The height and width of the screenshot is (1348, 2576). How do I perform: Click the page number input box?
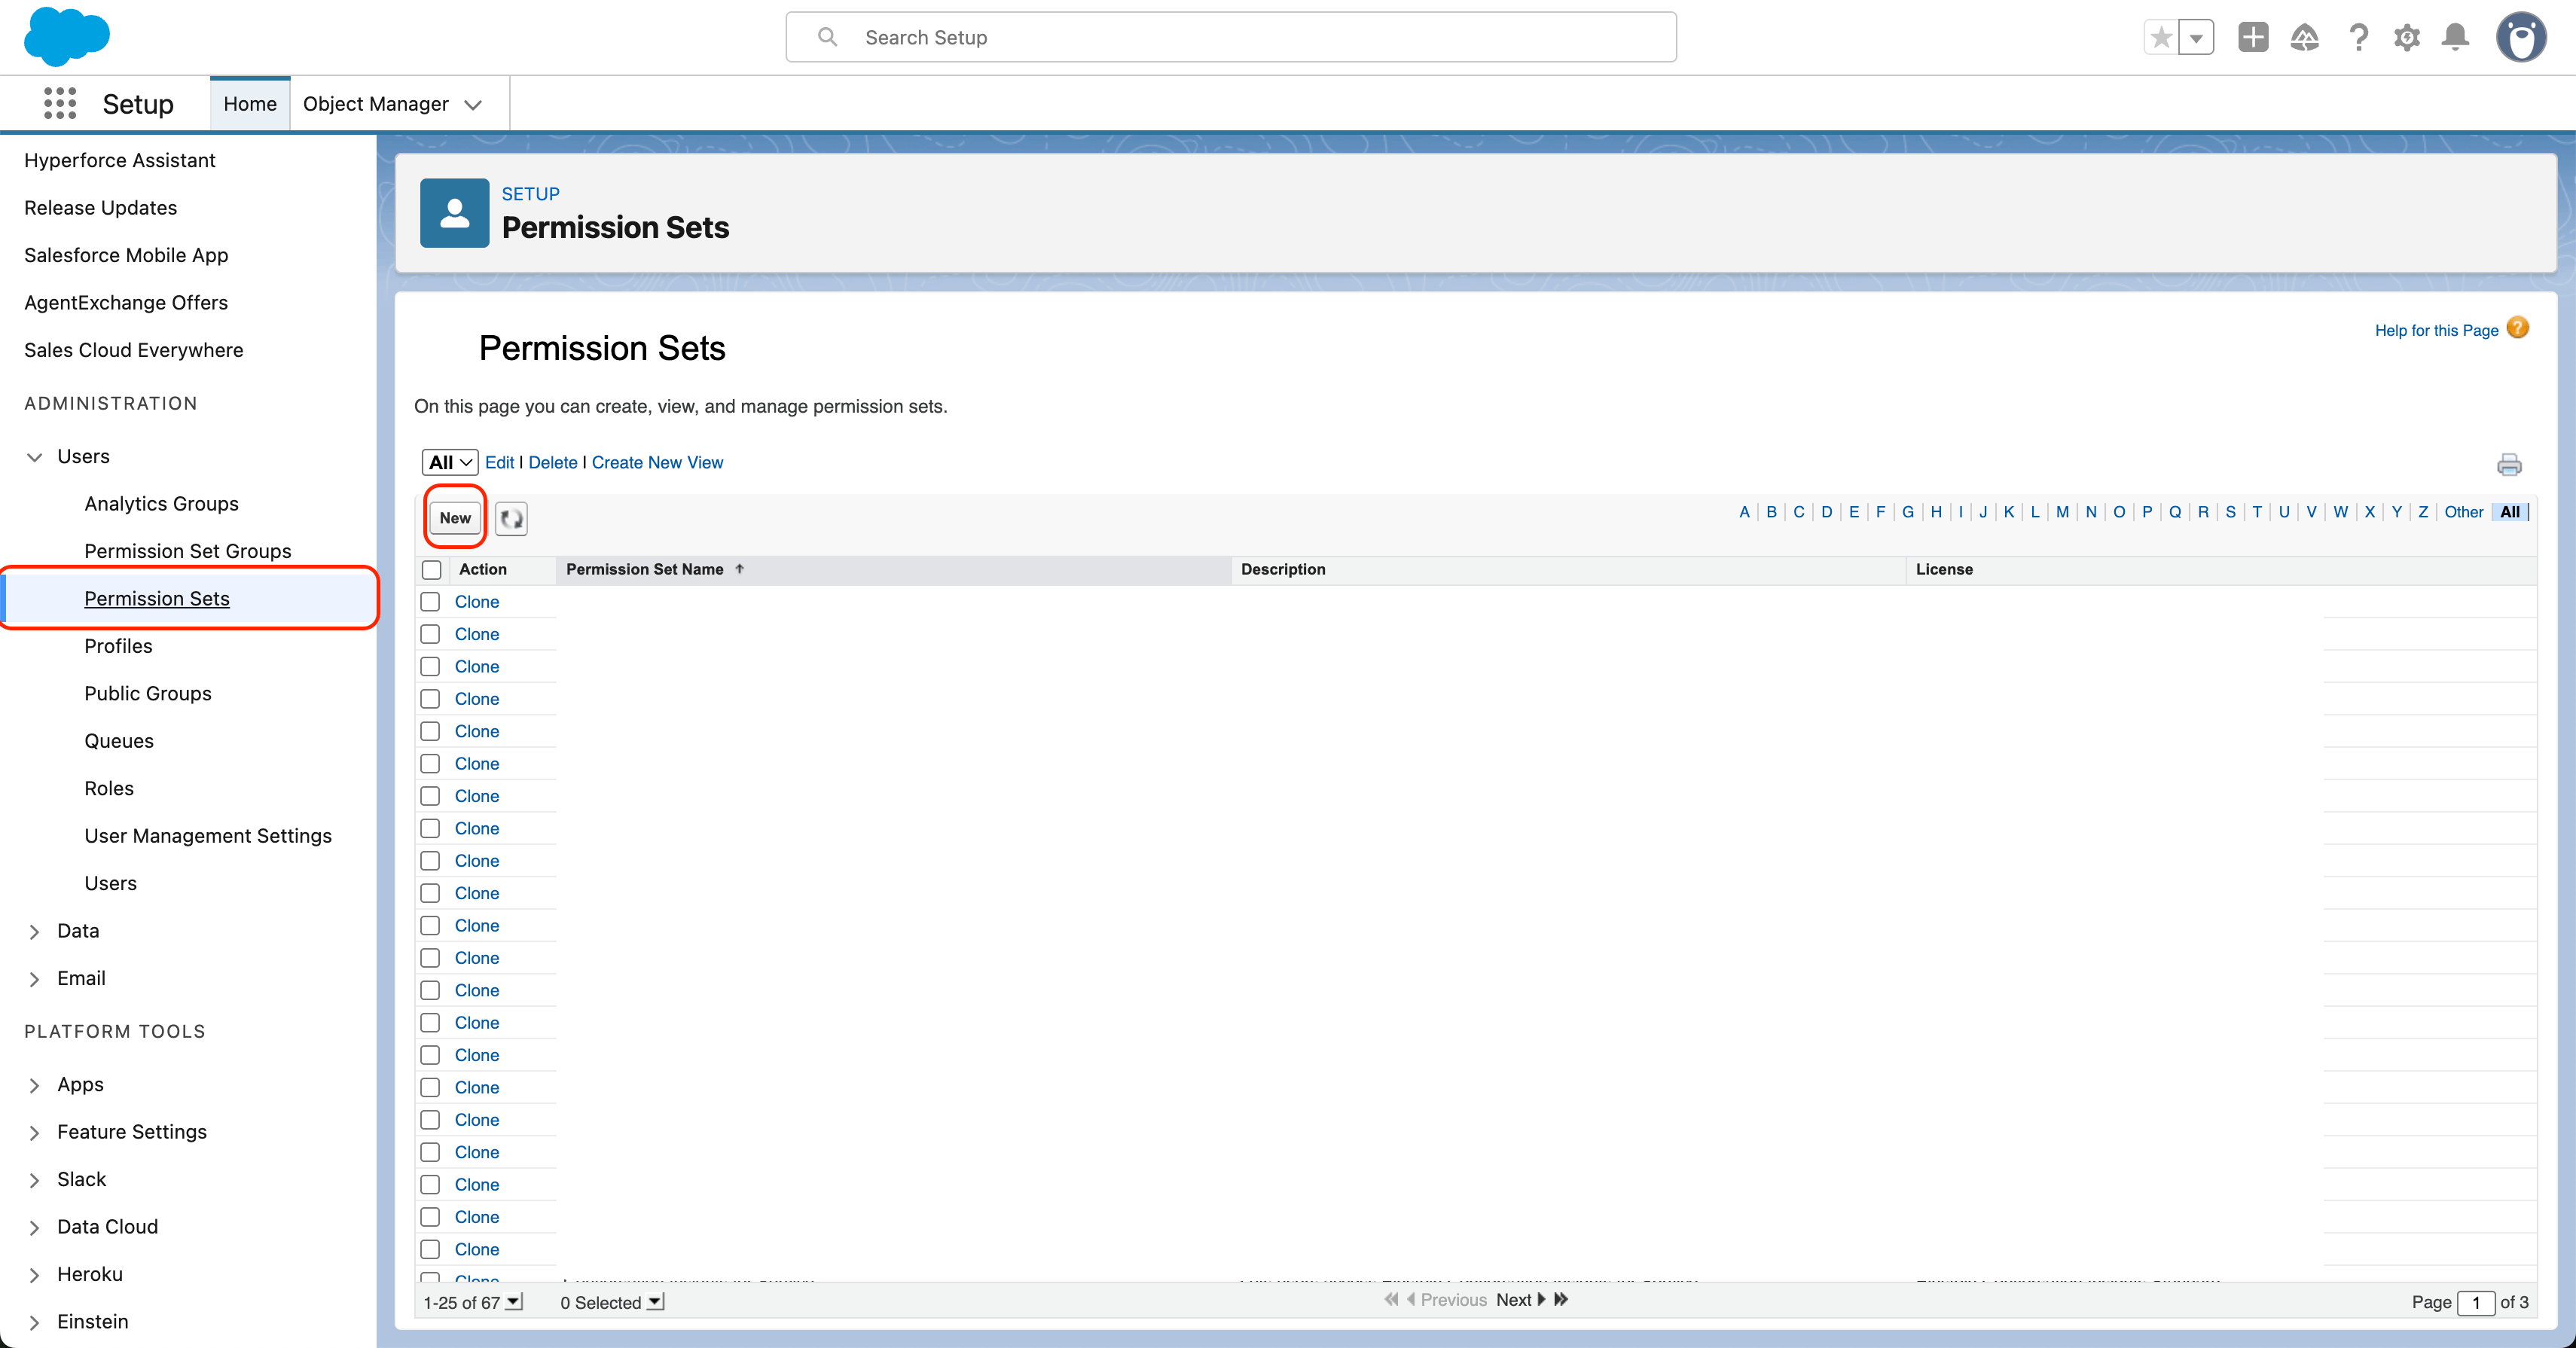[x=2475, y=1302]
